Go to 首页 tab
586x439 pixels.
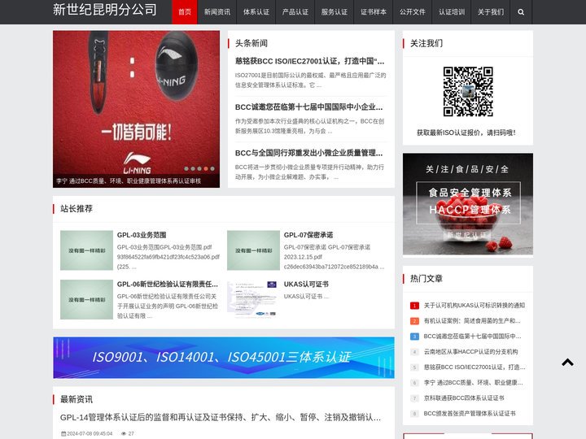pos(185,12)
